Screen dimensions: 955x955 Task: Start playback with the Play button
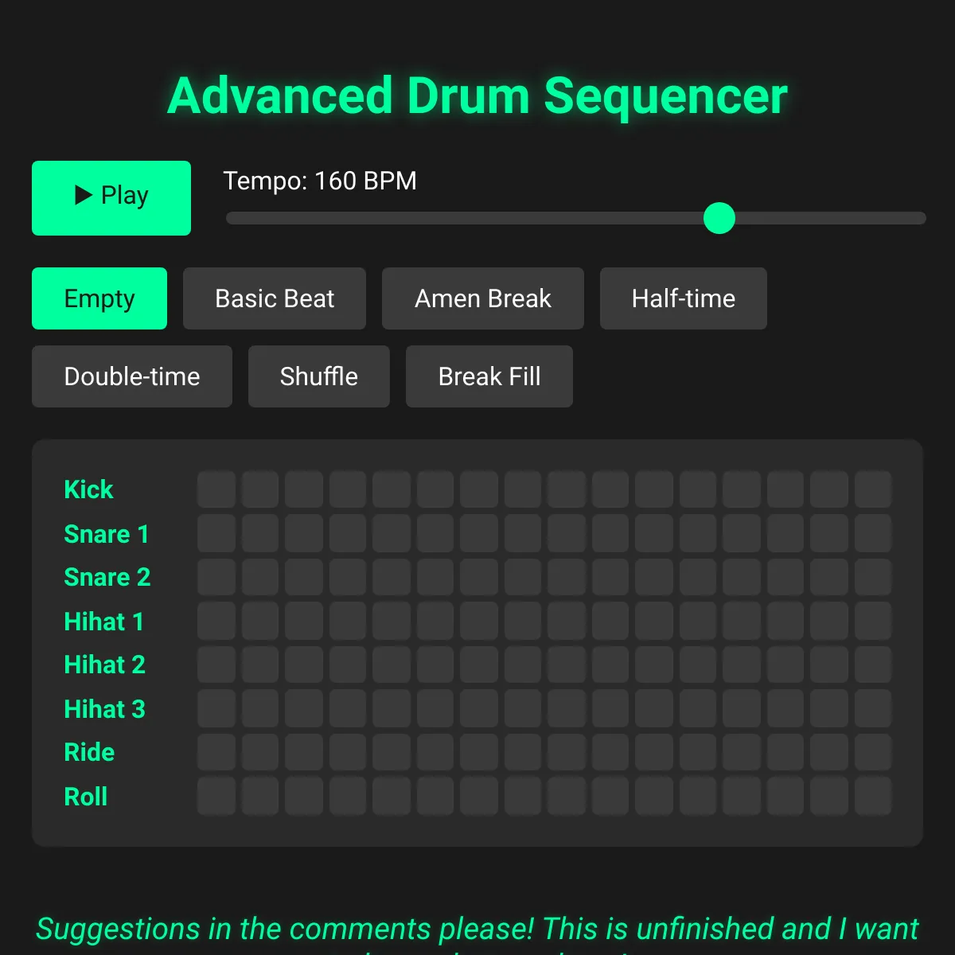tap(111, 198)
